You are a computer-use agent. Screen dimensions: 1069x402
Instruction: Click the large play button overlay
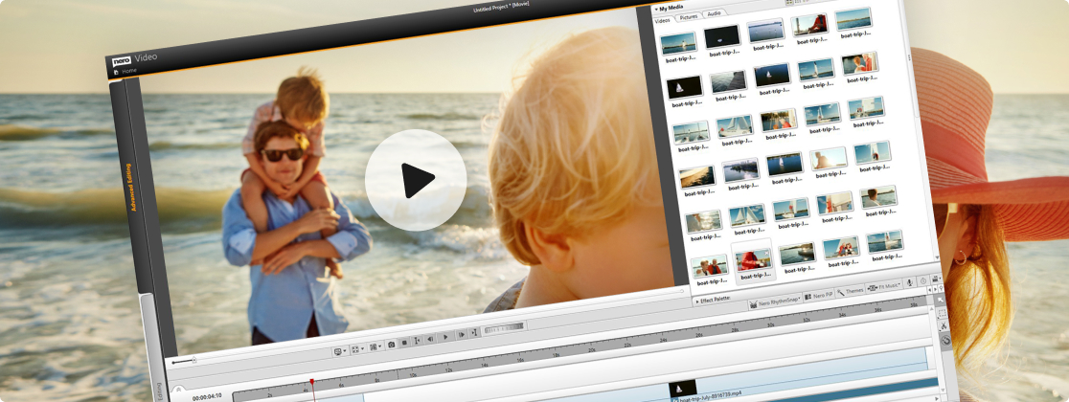(x=415, y=179)
